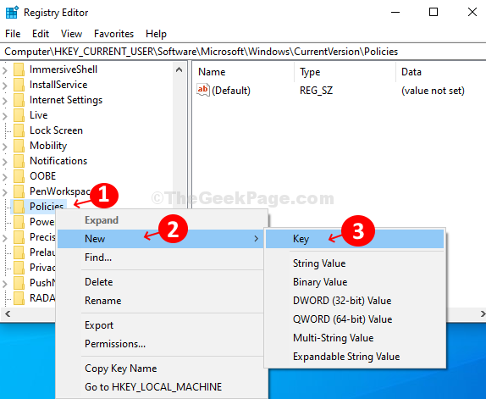
Task: Click the tree pane scroll up arrow
Action: (x=179, y=69)
